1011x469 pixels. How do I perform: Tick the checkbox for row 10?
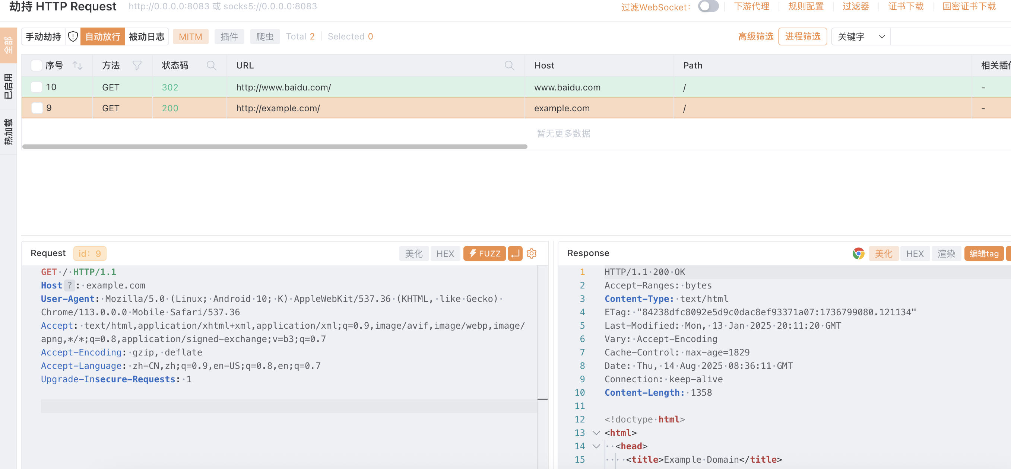pos(37,87)
